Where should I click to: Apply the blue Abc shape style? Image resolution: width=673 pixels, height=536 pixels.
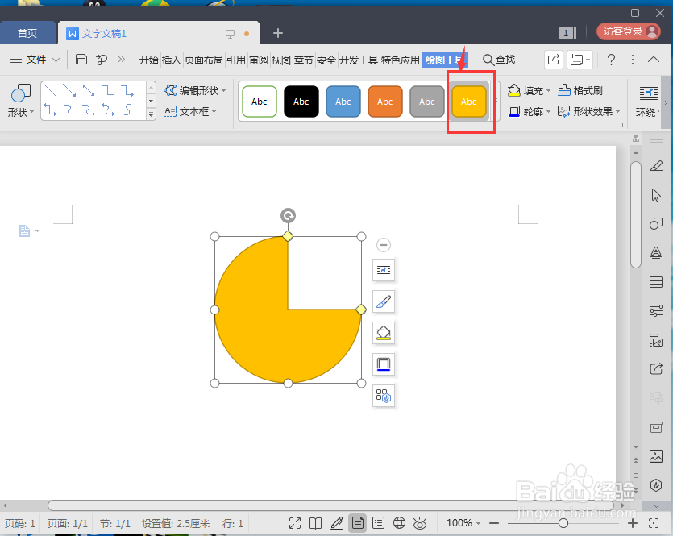343,102
